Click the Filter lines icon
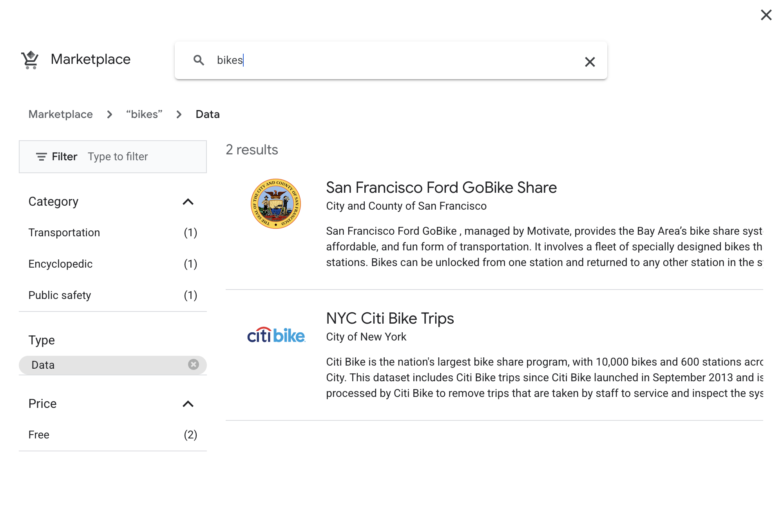This screenshot has width=782, height=507. (42, 157)
